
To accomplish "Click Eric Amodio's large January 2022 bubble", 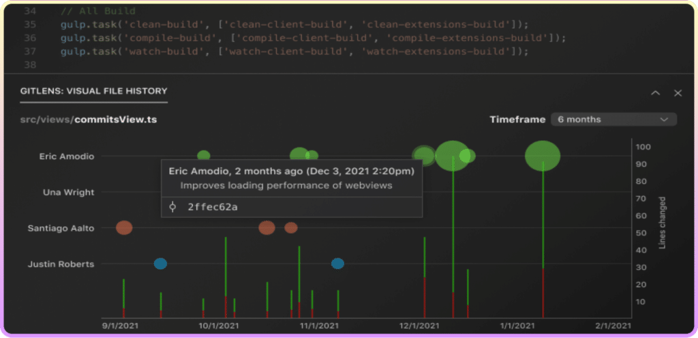I will (x=543, y=156).
